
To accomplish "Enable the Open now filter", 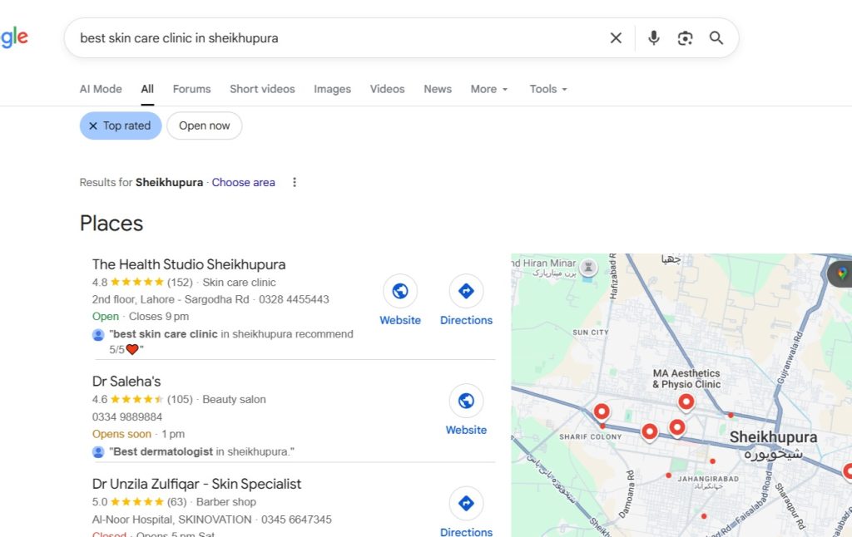I will [204, 126].
